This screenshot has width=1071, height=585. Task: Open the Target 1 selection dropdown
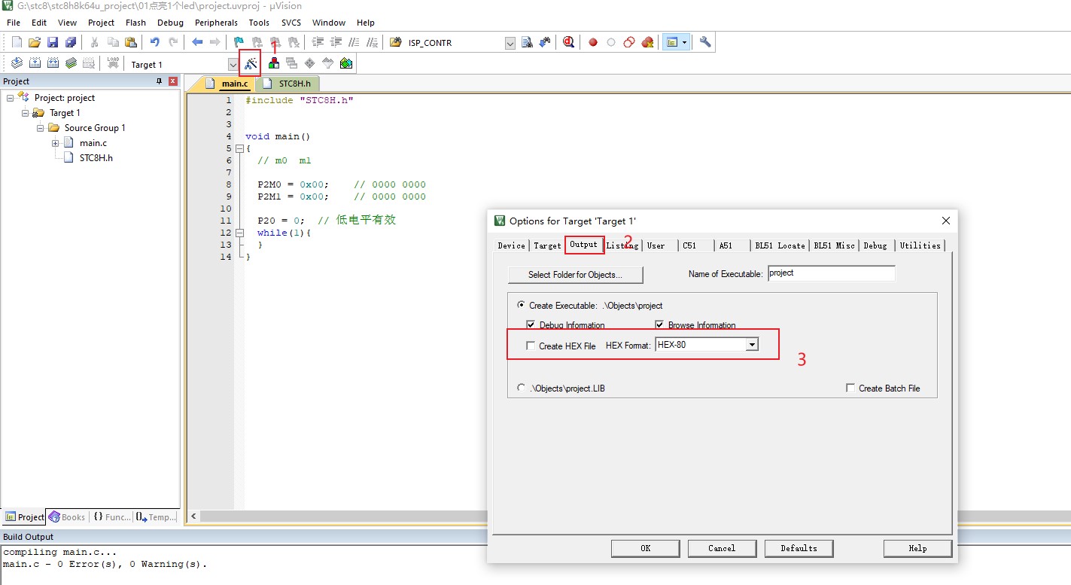coord(233,65)
